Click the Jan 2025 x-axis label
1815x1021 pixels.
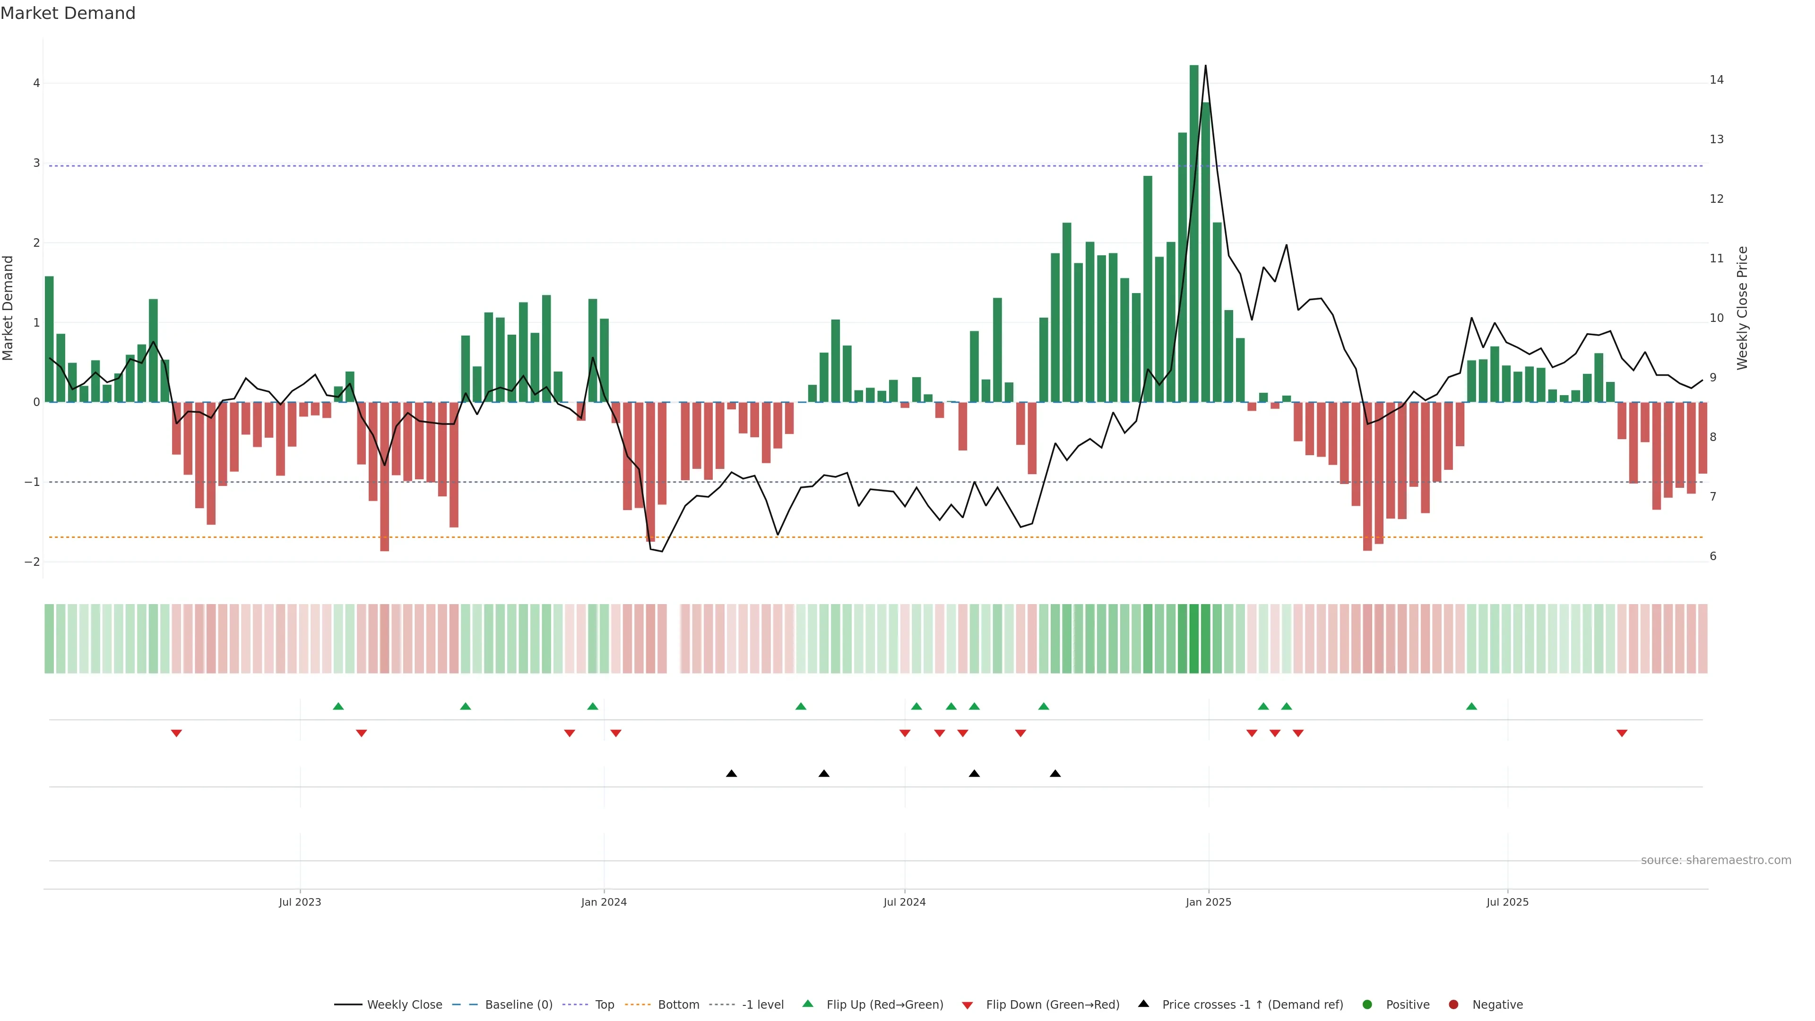point(1209,903)
